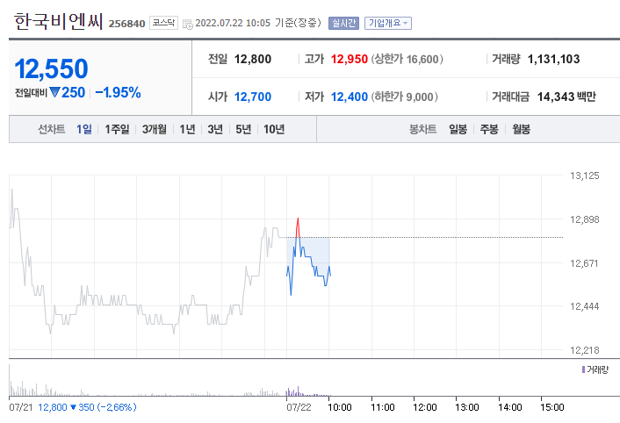The width and height of the screenshot is (620, 423).
Task: Click the 12,218 price axis label
Action: [x=584, y=350]
